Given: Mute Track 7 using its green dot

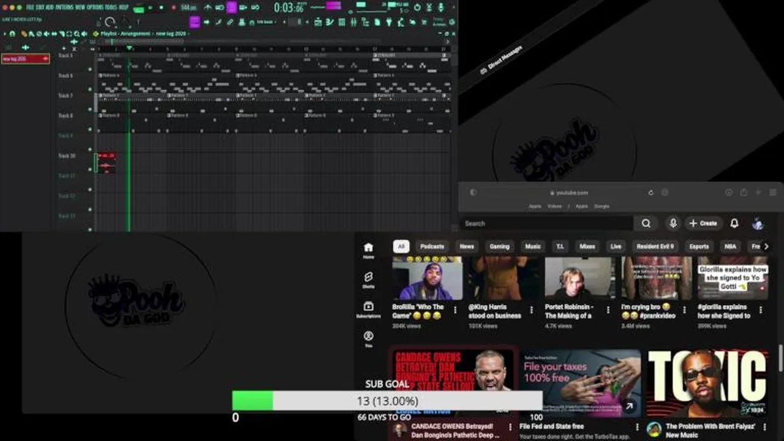Looking at the screenshot, I should [90, 109].
